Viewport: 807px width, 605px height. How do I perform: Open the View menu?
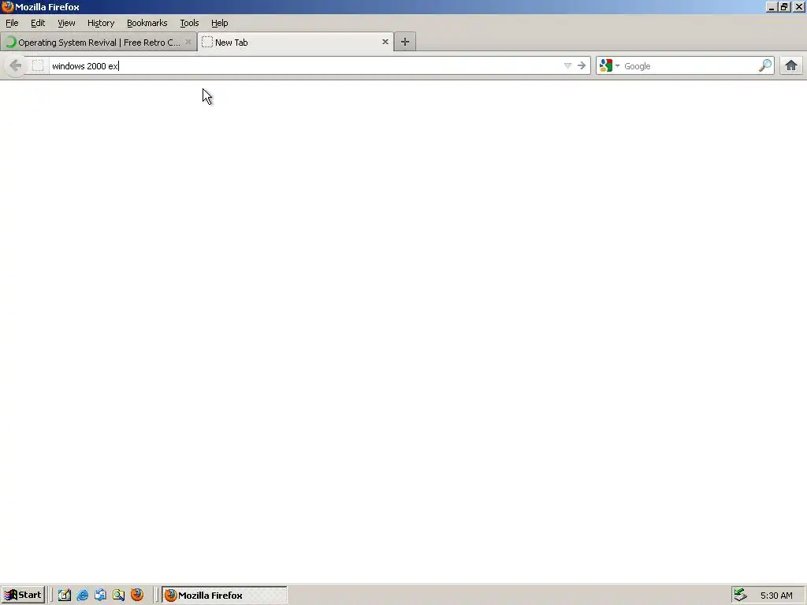click(66, 23)
